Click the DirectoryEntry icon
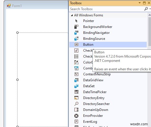This screenshot has height=127, width=151. click(76, 98)
